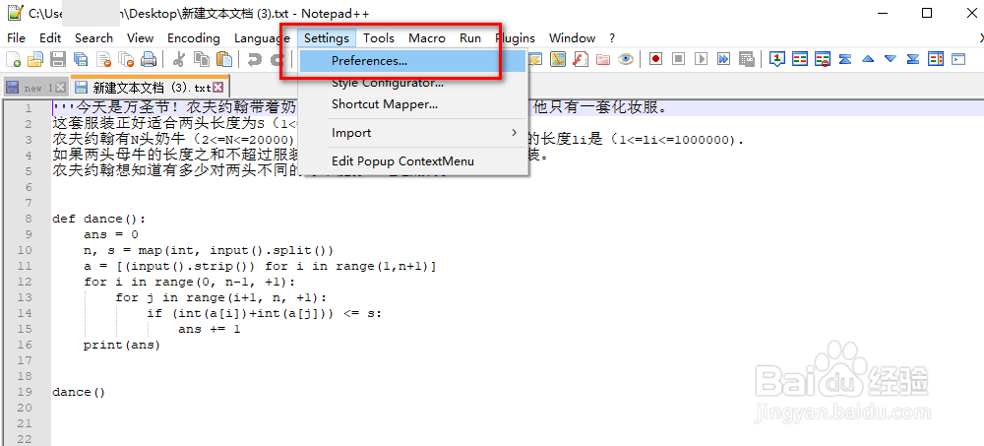Viewport: 984px width, 446px height.
Task: Paste clipboard using the toolbar Paste icon
Action: pos(224,60)
